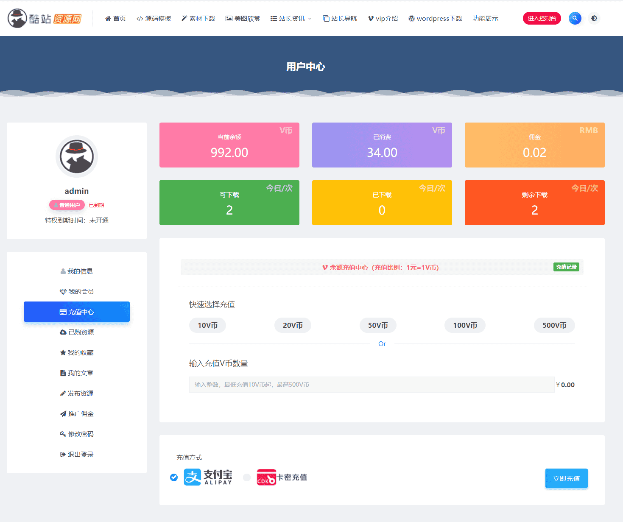
Task: Click 退出登录 logout item
Action: (x=77, y=454)
